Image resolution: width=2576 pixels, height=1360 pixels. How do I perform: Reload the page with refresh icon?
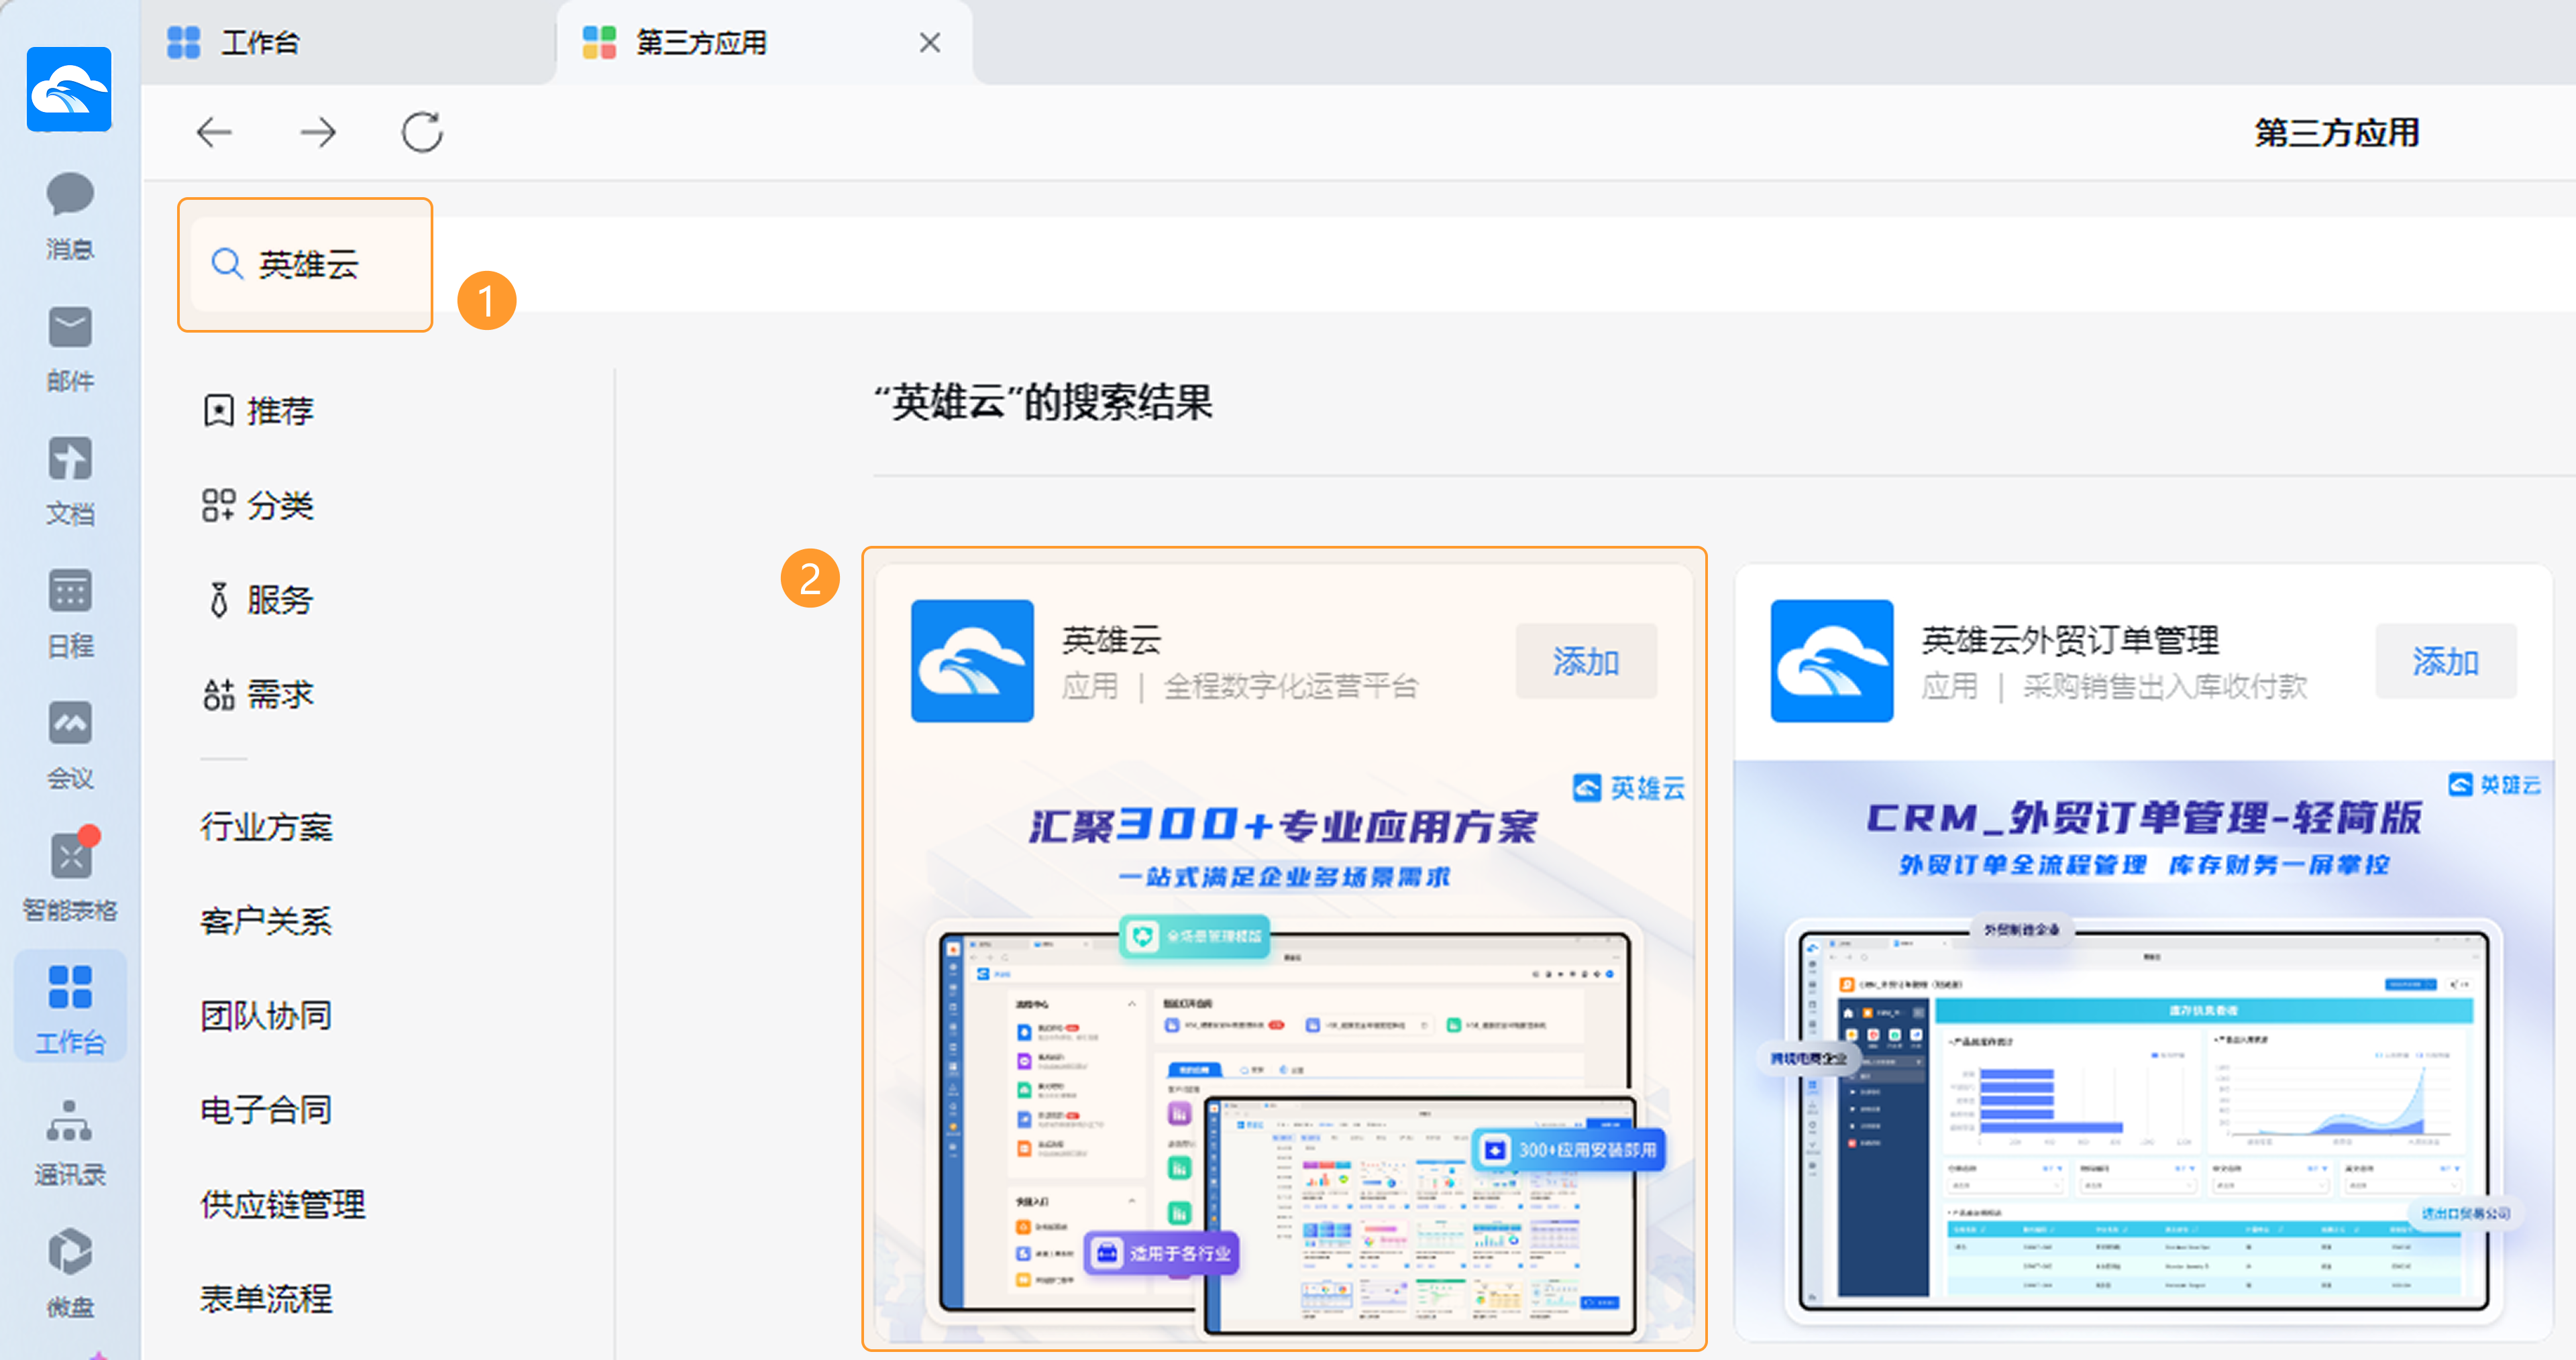point(422,132)
